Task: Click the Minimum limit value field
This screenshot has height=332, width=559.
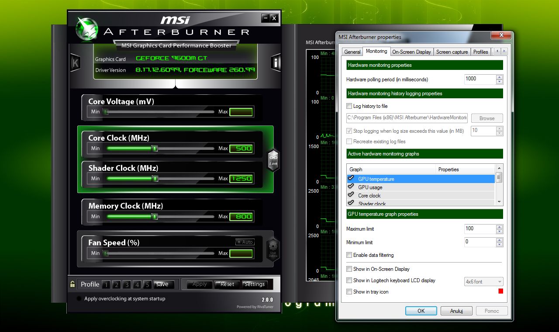Action: [x=480, y=242]
